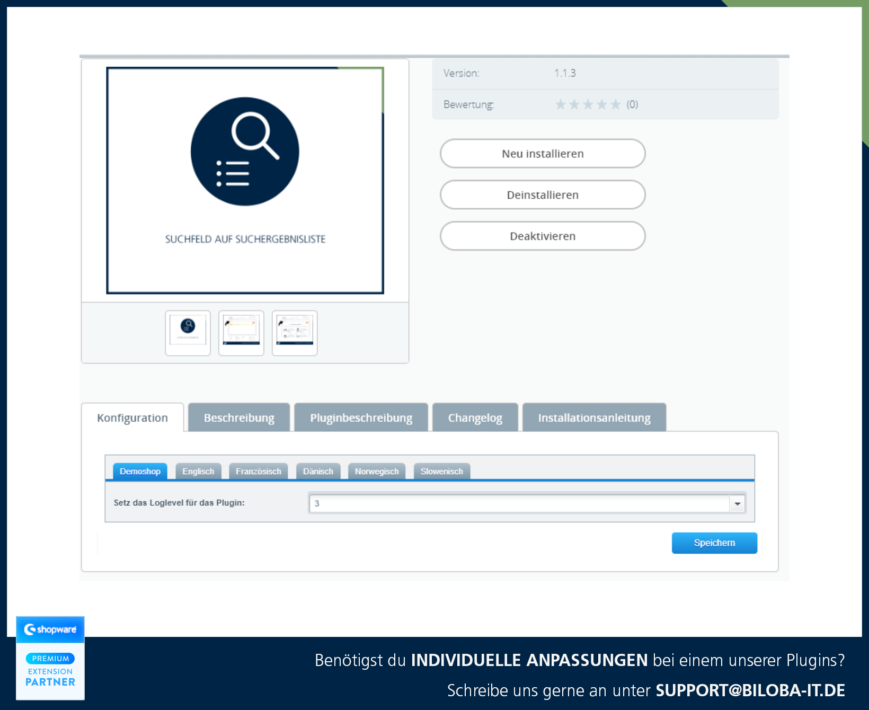This screenshot has width=869, height=710.
Task: Click the 'Bewertung:' label
Action: 468,104
